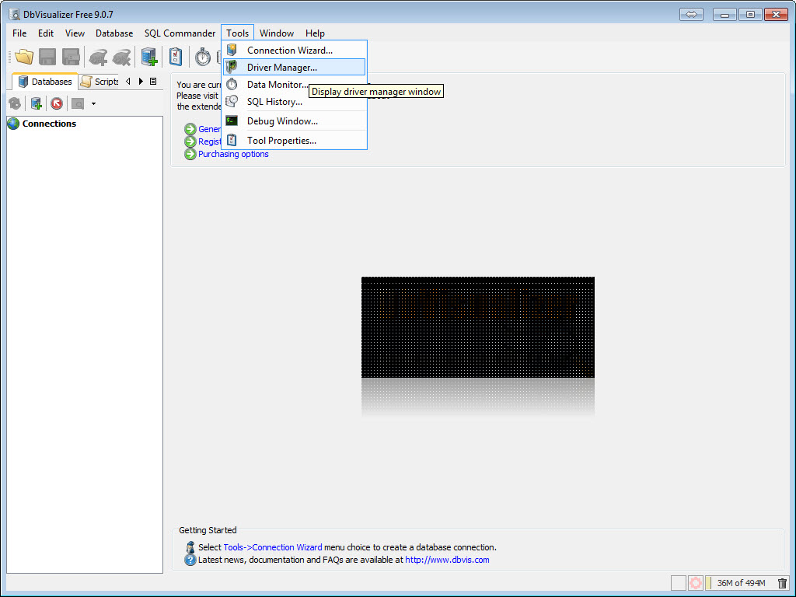This screenshot has height=597, width=796.
Task: Open the Database menu
Action: 114,33
